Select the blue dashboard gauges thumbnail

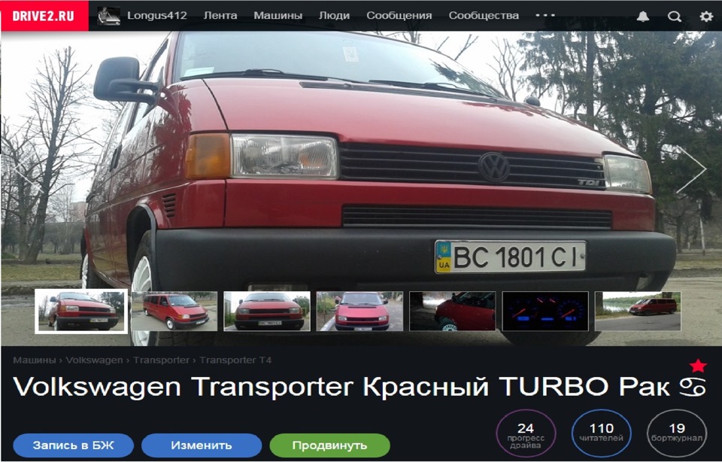coord(545,311)
